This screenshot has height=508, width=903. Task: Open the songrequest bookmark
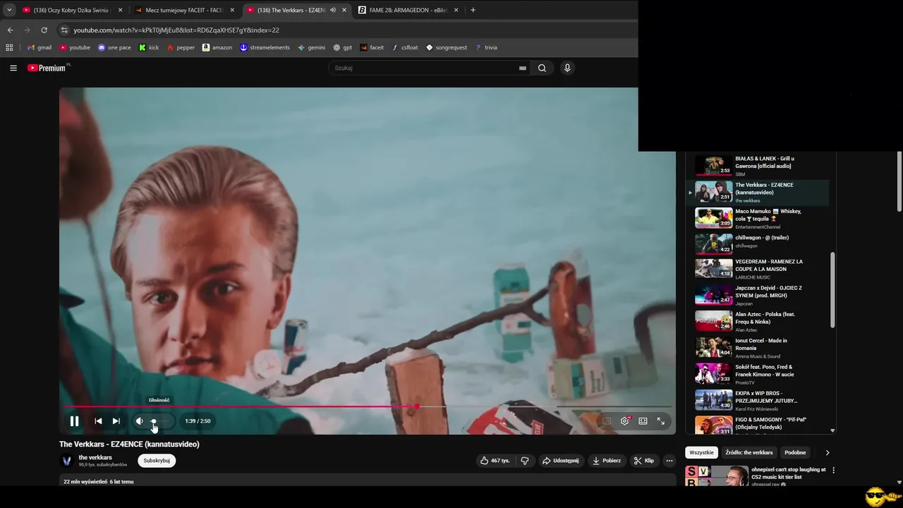pos(447,48)
